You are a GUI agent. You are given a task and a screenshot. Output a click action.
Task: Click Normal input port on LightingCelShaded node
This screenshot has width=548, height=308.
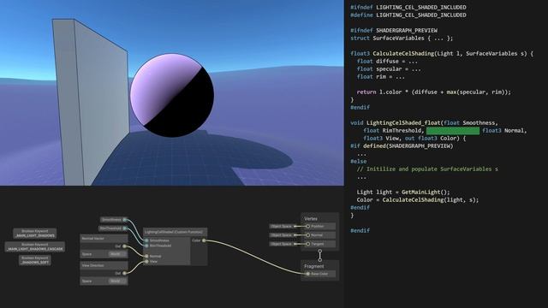146,257
